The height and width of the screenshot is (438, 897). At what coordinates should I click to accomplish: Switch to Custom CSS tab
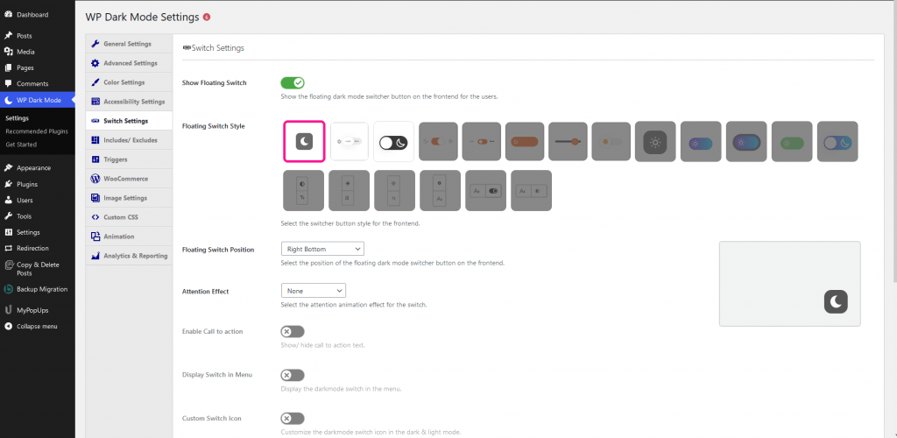pos(129,217)
